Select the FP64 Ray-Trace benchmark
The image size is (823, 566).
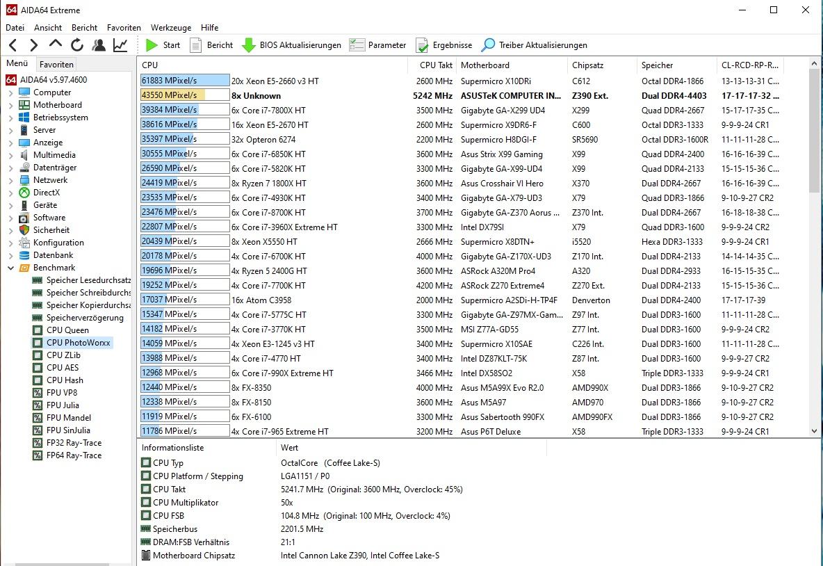pos(74,455)
